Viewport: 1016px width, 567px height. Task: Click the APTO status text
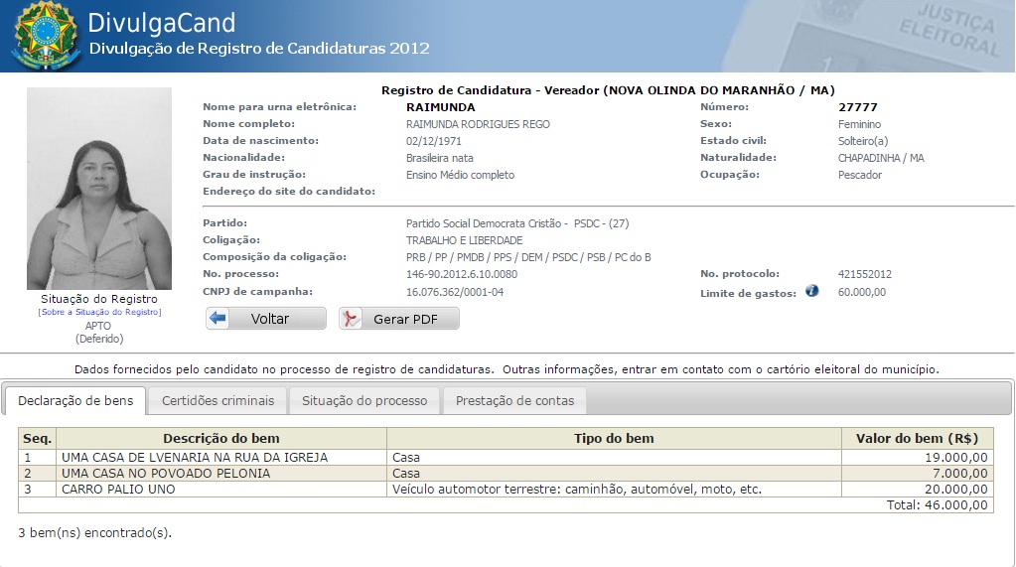point(98,326)
